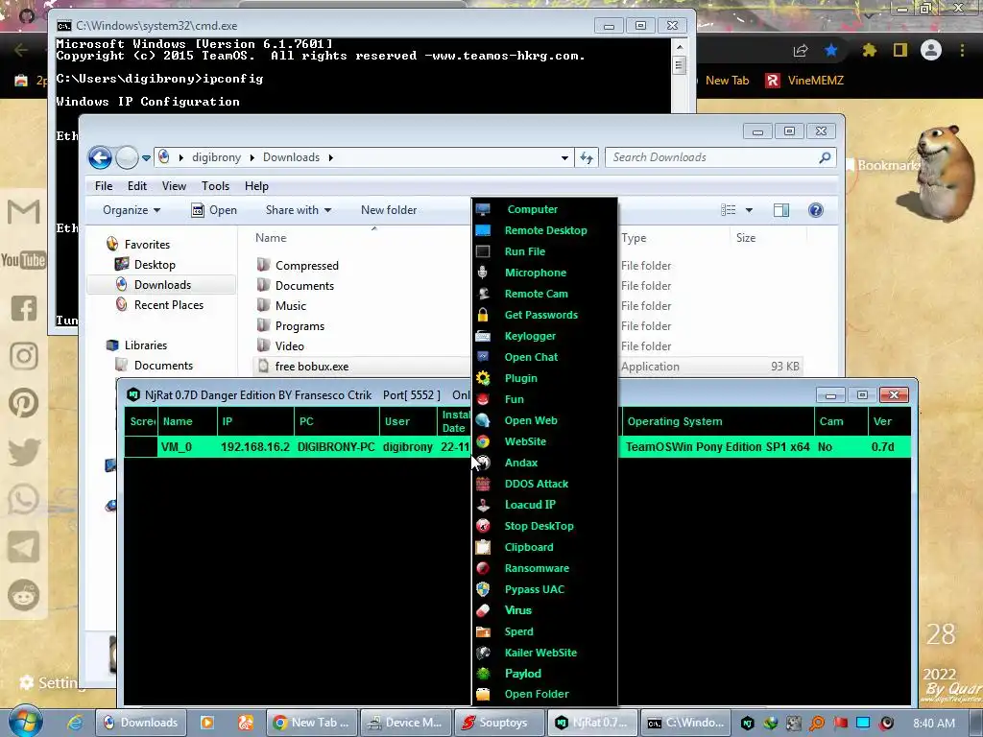Click the taskbar clock showing 8:40 AM
This screenshot has height=737, width=983.
coord(934,724)
